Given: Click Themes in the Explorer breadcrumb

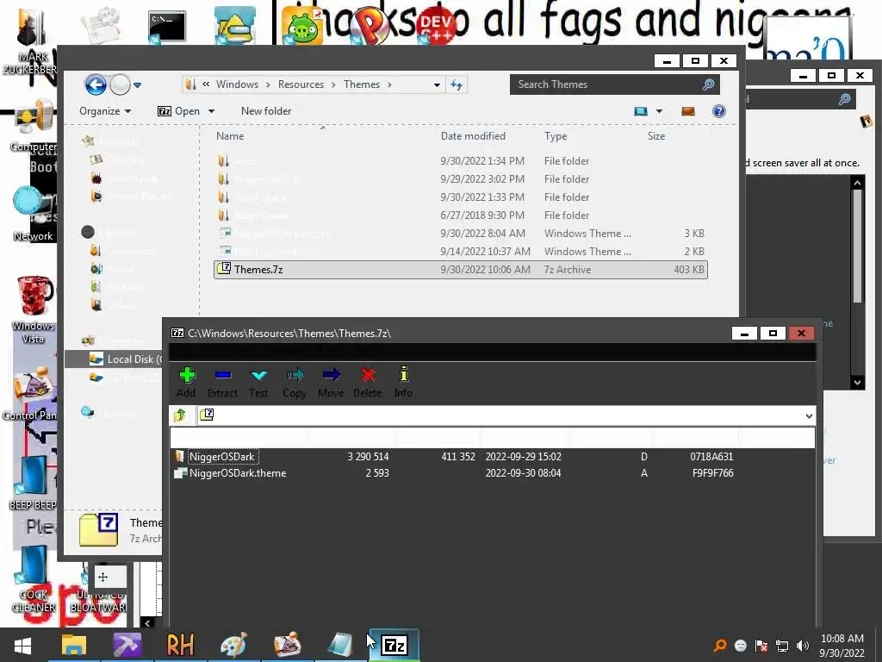Looking at the screenshot, I should pos(362,84).
